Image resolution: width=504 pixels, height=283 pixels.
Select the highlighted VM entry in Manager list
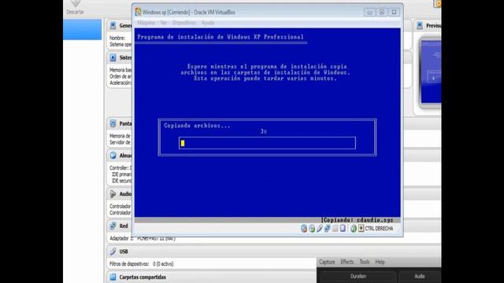82,29
